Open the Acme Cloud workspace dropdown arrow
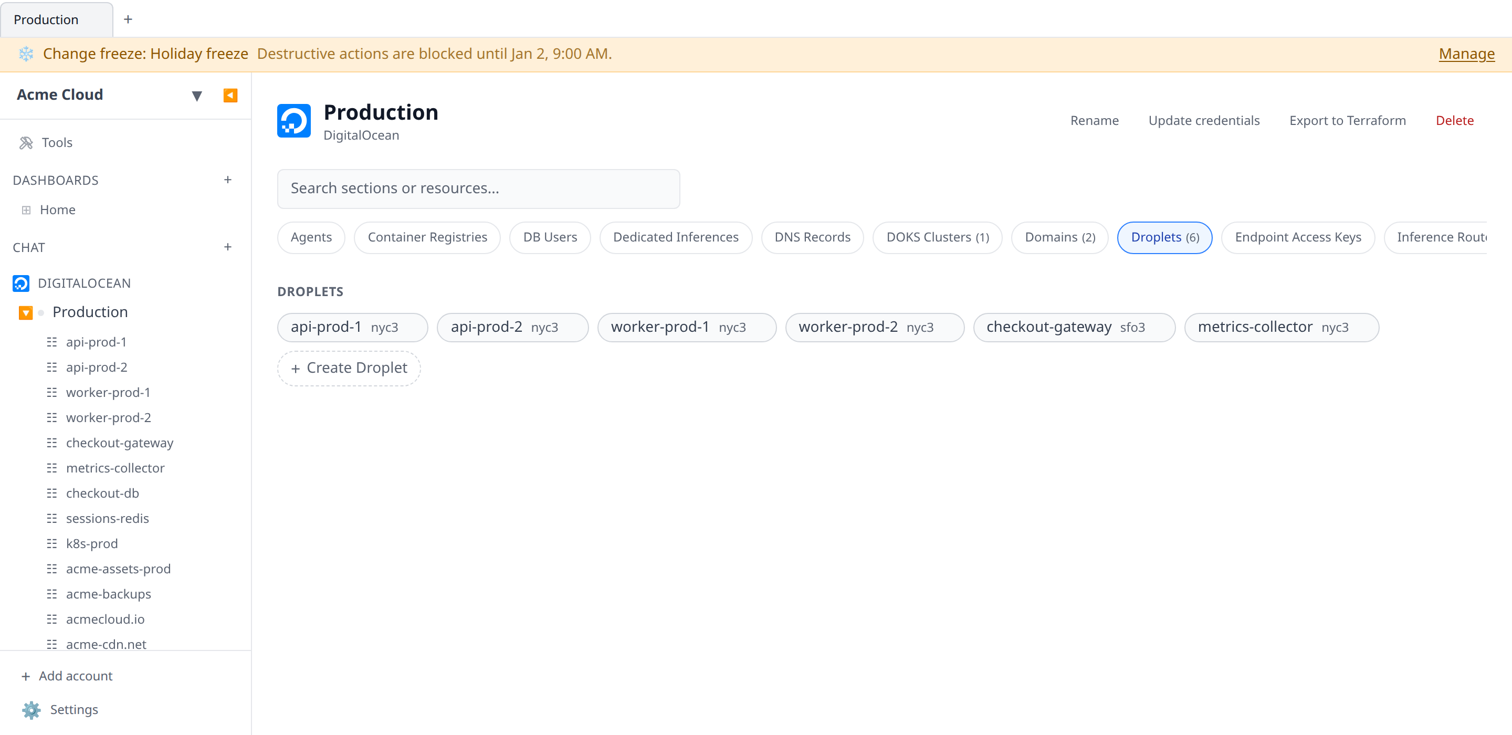 pos(197,96)
